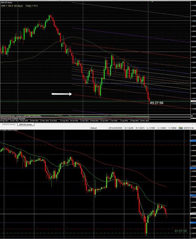Click the volume V: 726894 value
196x239 pixels.
172,128
